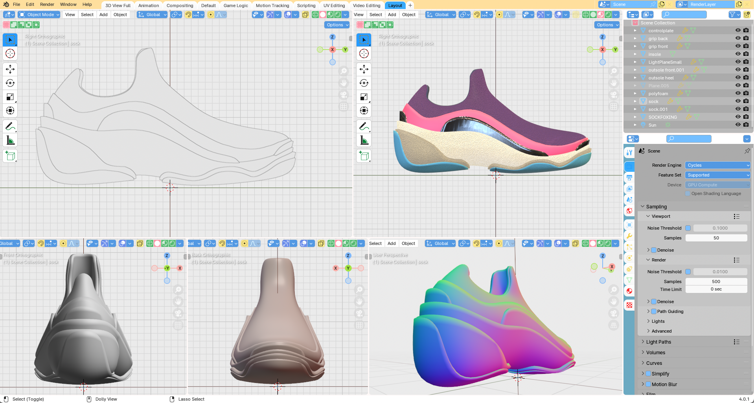Expand the grip back outliner item
Screen dimensions: 754x403
(635, 39)
